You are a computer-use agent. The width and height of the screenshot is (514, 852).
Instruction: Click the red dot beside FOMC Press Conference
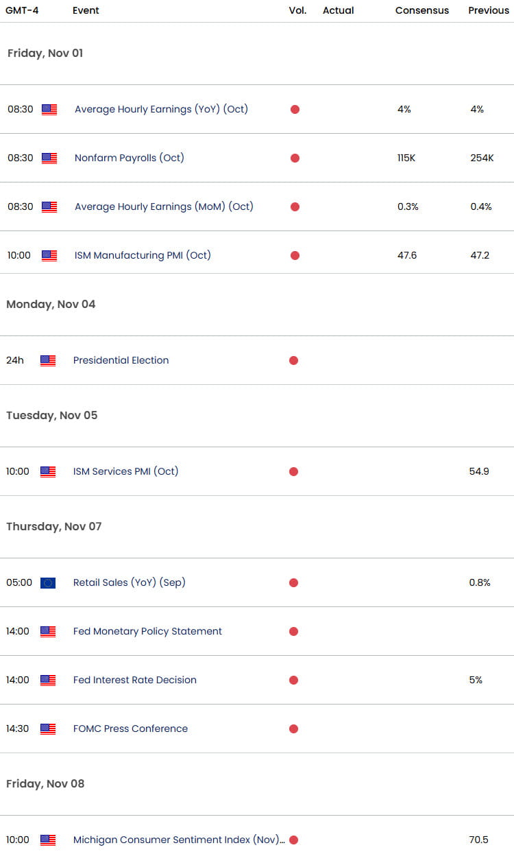pyautogui.click(x=293, y=729)
